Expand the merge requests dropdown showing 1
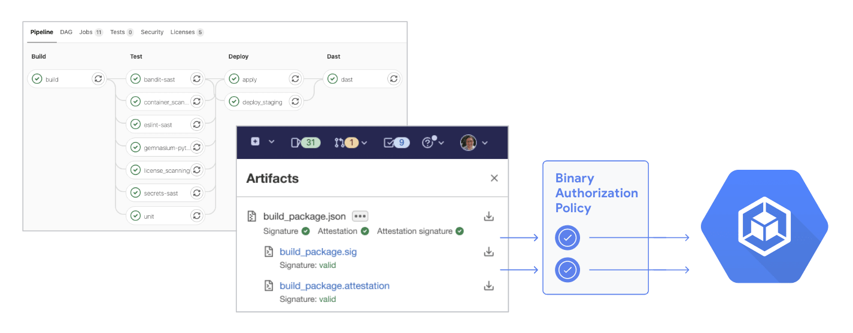The height and width of the screenshot is (333, 853). tap(351, 142)
